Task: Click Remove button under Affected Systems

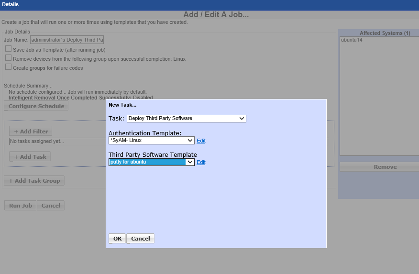Action: 379,167
